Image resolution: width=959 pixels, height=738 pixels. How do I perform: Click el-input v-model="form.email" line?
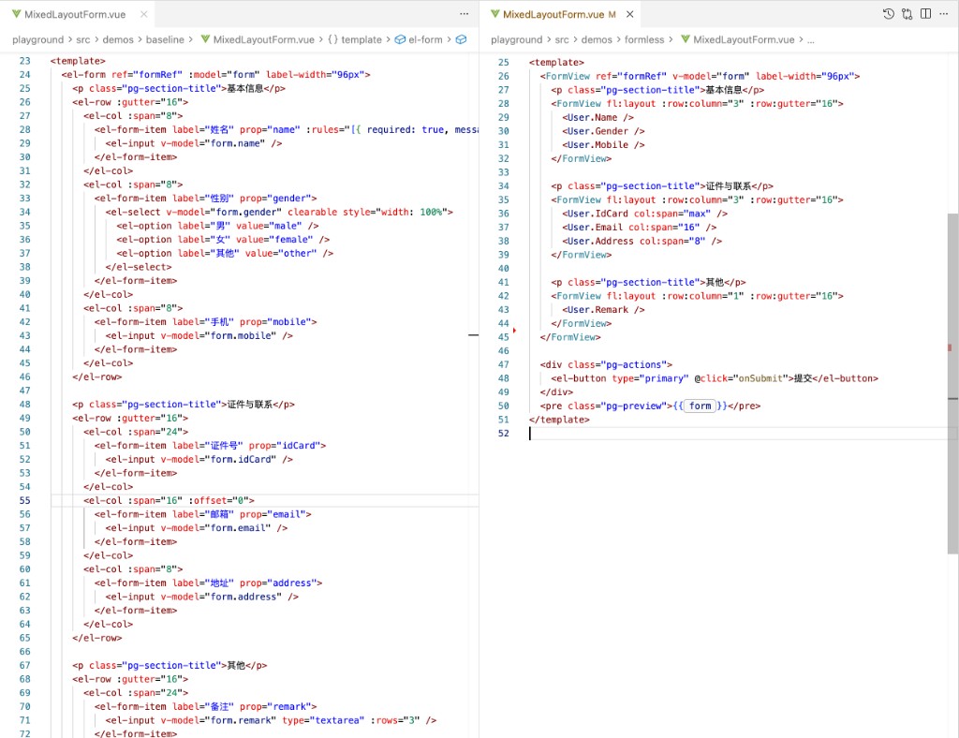click(x=197, y=527)
